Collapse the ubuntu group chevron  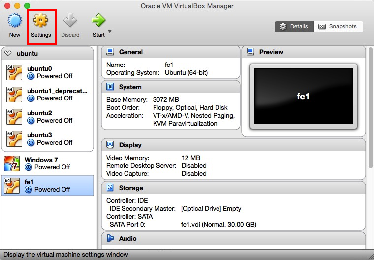[x=8, y=53]
